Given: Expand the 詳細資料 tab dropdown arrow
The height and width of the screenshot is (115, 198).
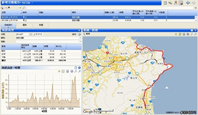Looking at the screenshot, I should pos(8,27).
